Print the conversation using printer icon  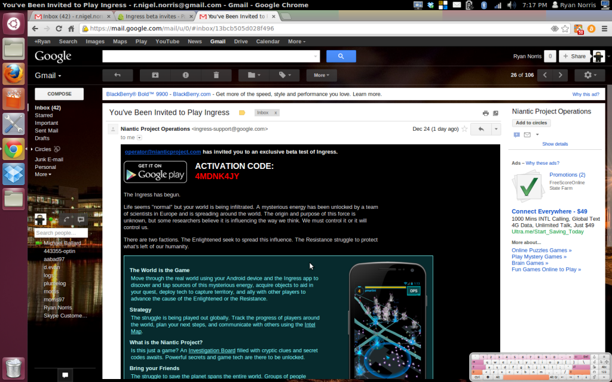click(x=485, y=113)
